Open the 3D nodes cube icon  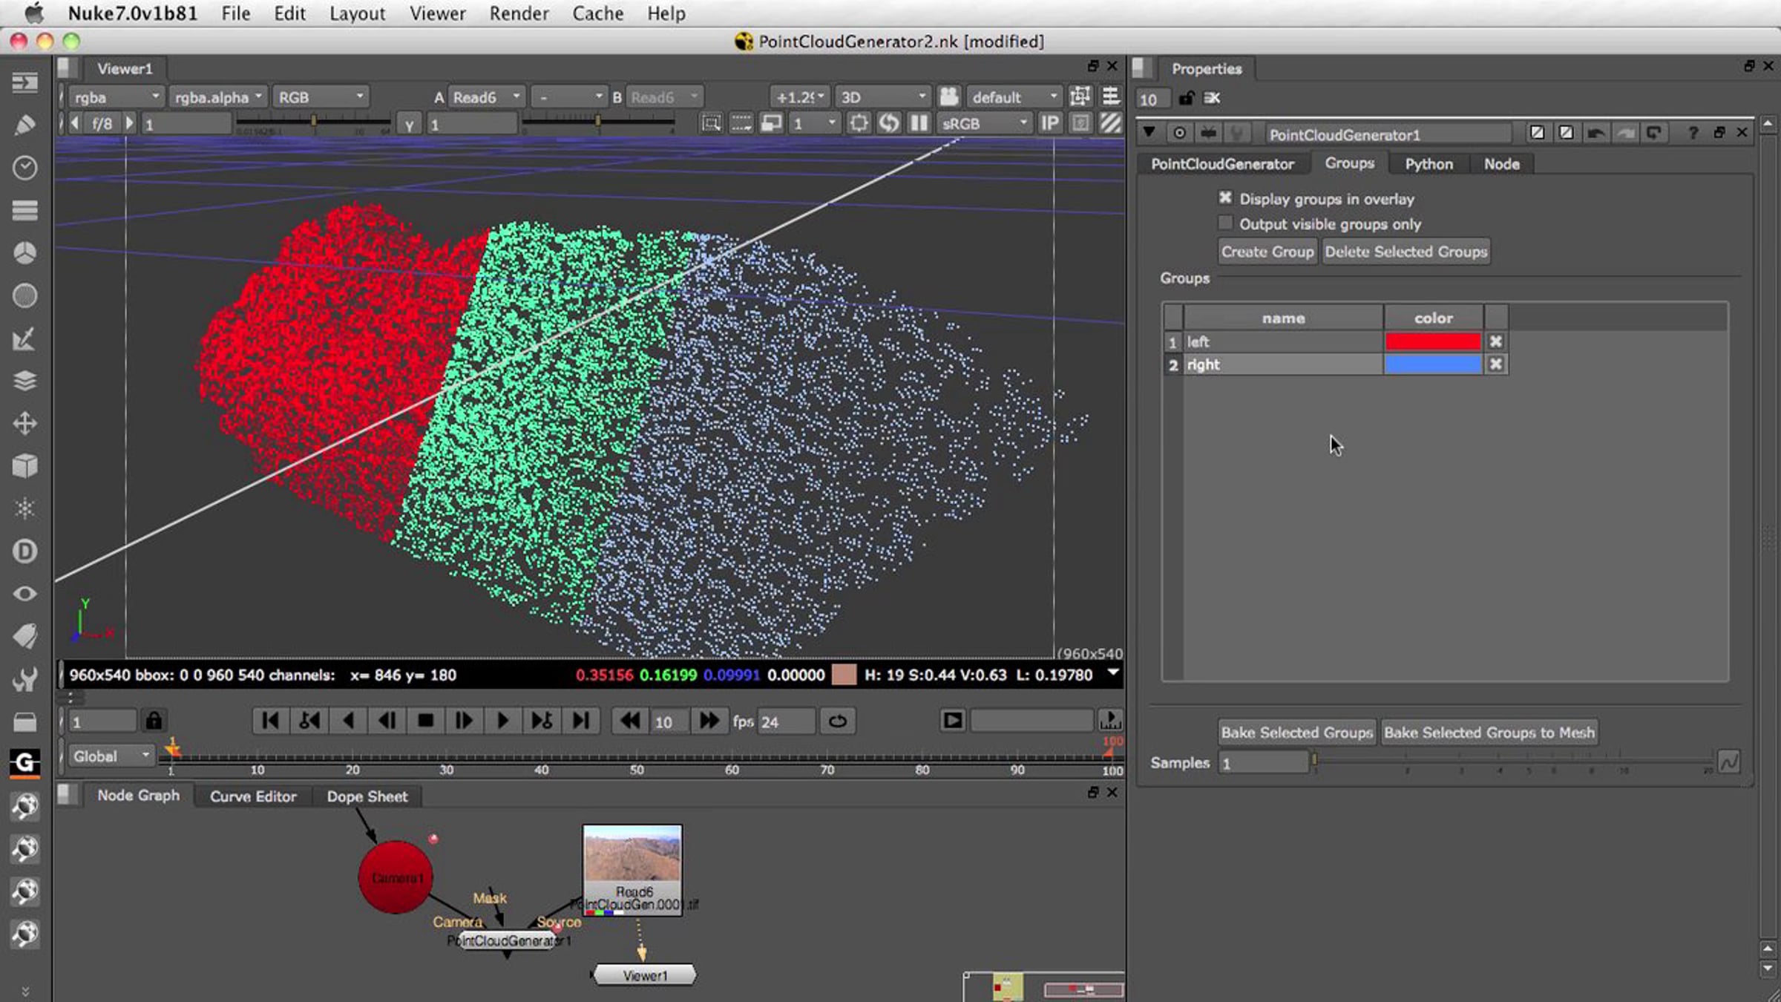[x=24, y=466]
